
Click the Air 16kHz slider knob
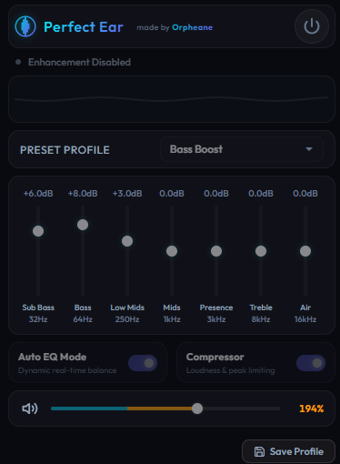[x=305, y=251]
